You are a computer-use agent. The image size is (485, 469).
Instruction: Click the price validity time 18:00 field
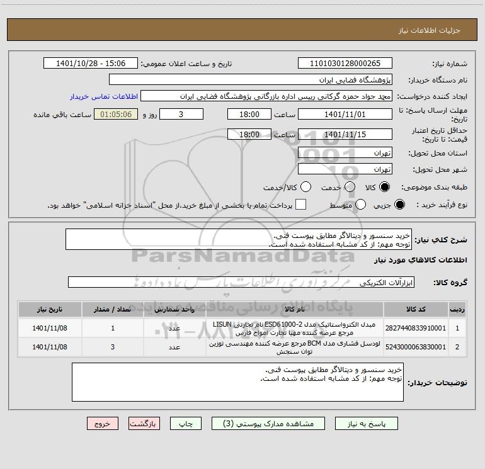[x=249, y=135]
